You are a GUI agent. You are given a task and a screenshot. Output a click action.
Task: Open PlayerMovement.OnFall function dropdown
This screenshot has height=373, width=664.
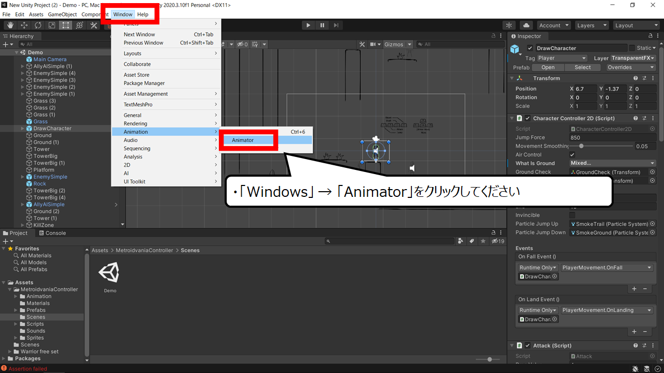tap(607, 268)
